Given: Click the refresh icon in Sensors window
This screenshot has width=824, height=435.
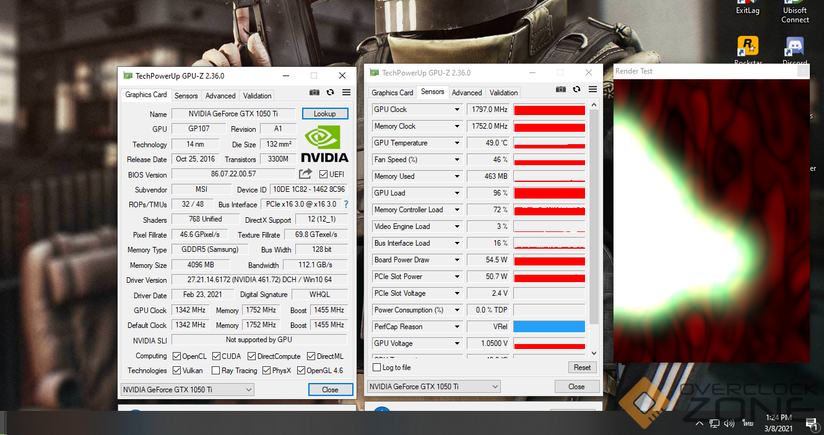Looking at the screenshot, I should pos(577,89).
